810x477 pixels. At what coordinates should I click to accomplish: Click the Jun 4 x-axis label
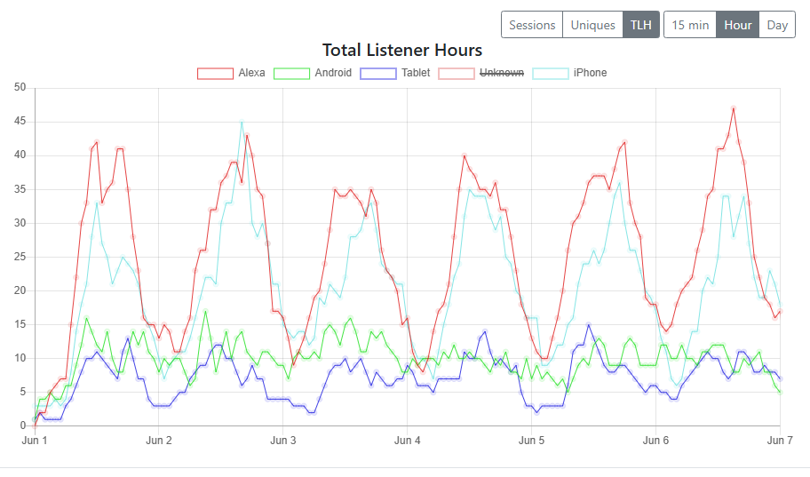(407, 441)
